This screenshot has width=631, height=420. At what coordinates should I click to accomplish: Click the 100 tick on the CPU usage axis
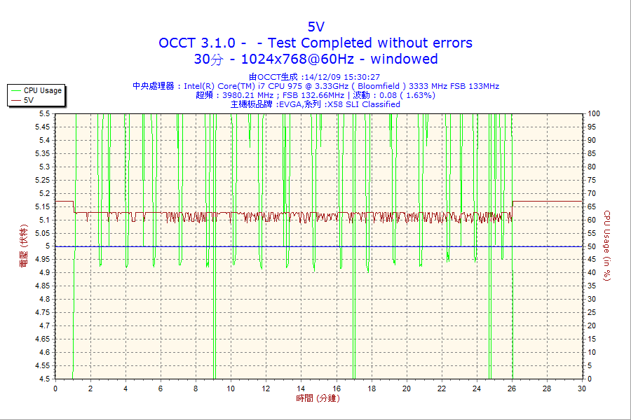pyautogui.click(x=594, y=113)
